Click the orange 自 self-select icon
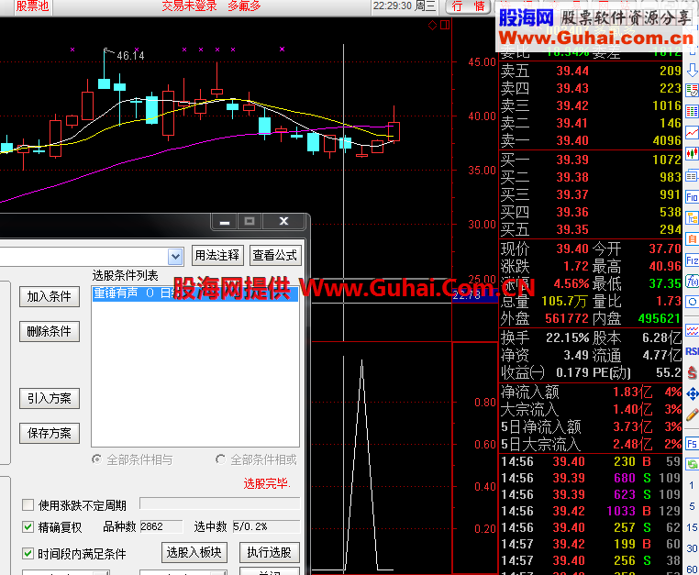Screen dimensions: 699x575 point(692,239)
